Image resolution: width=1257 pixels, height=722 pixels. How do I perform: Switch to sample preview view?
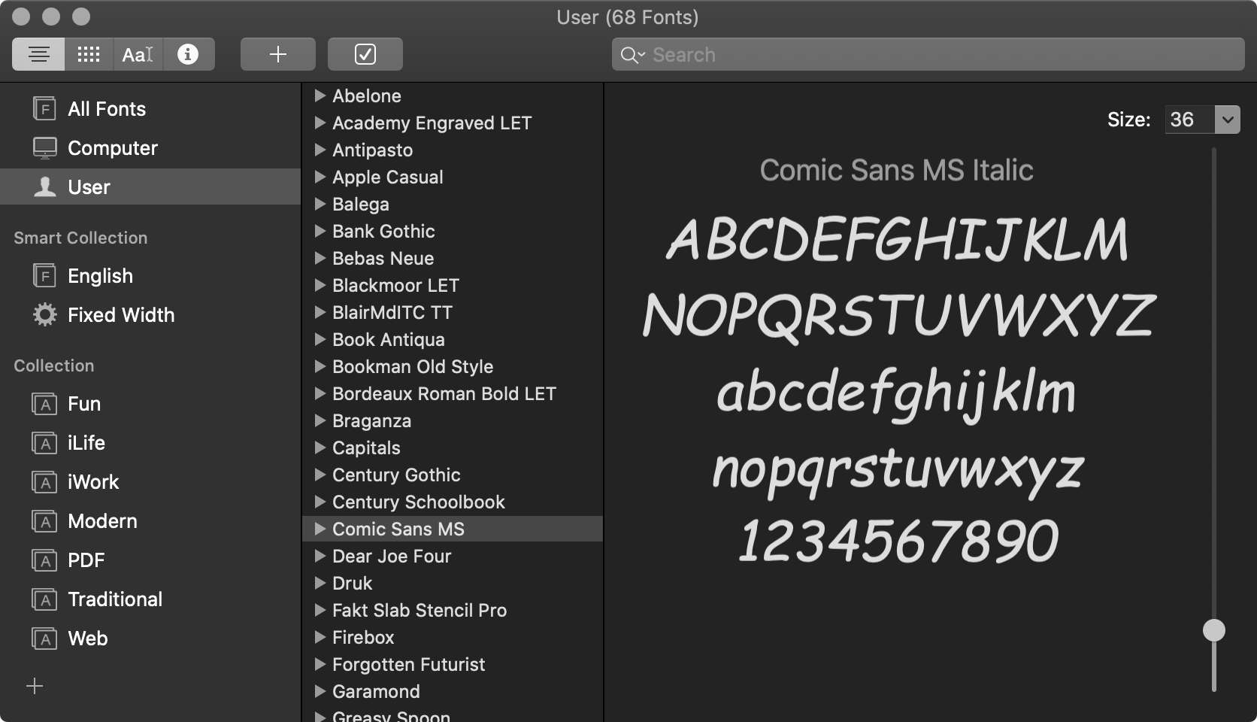point(38,54)
